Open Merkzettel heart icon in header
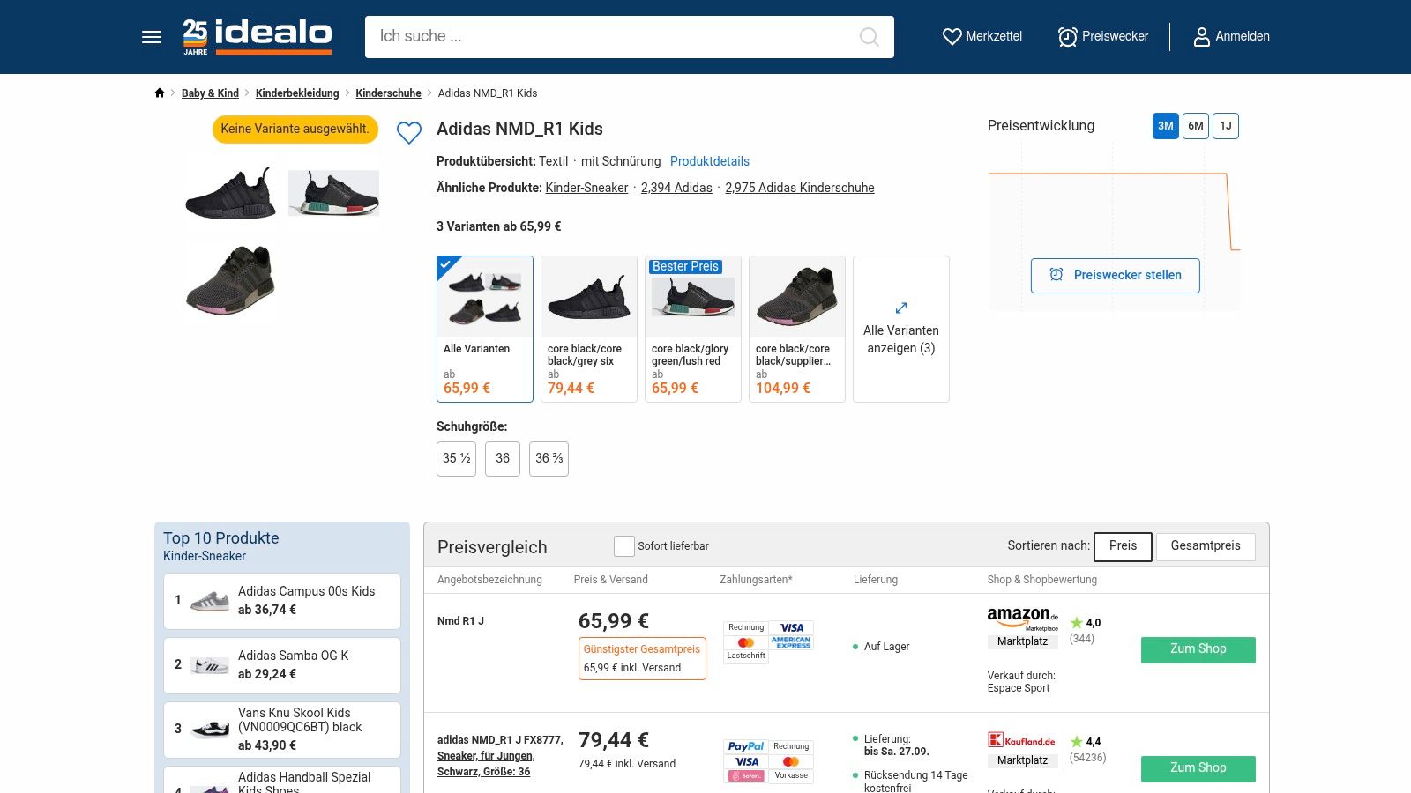Screen dimensions: 1411x793 point(952,37)
